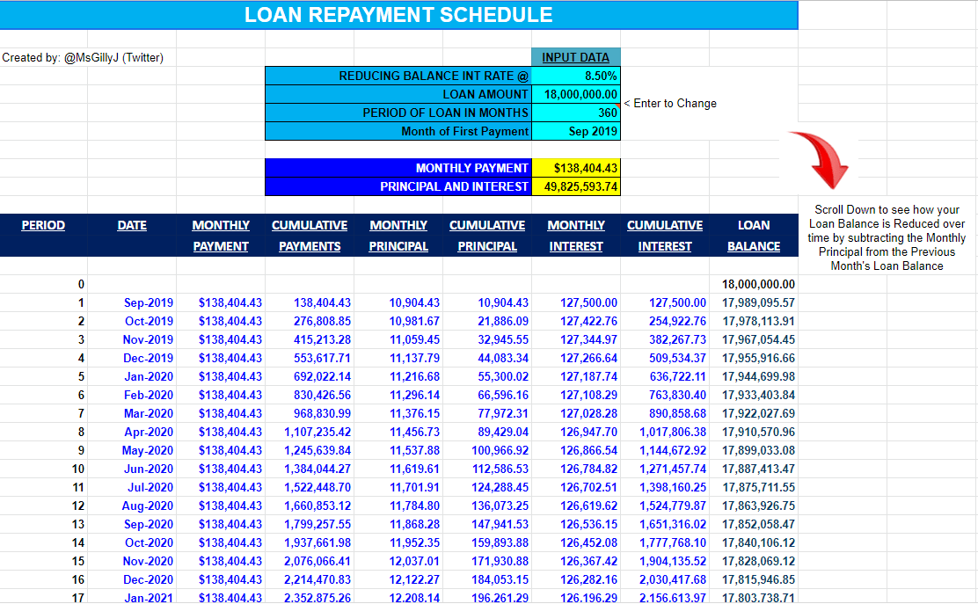Click the CUMULATIVE INTEREST column header
This screenshot has height=604, width=978.
[x=665, y=235]
